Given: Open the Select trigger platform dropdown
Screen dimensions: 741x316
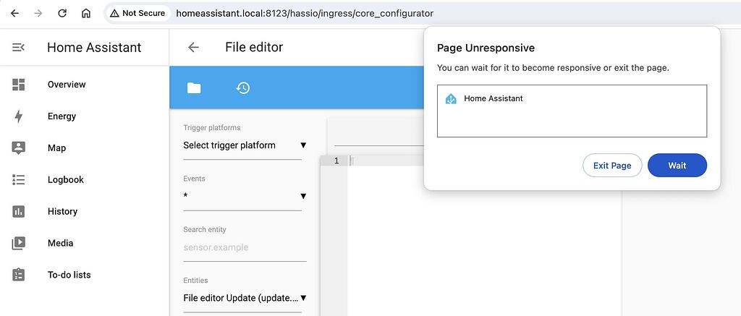Looking at the screenshot, I should (x=245, y=145).
